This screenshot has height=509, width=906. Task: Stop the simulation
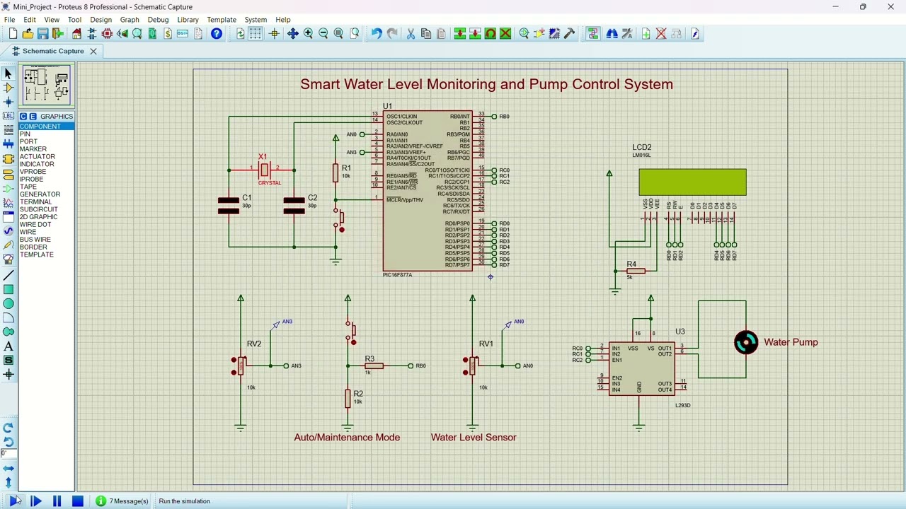[78, 501]
